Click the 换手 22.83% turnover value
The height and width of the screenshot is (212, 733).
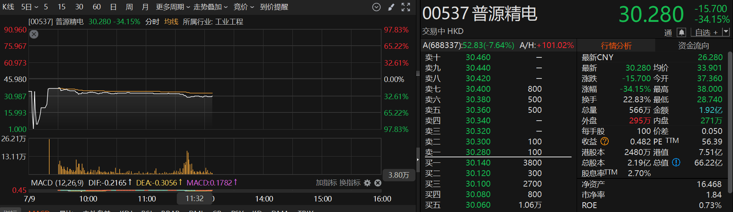637,100
